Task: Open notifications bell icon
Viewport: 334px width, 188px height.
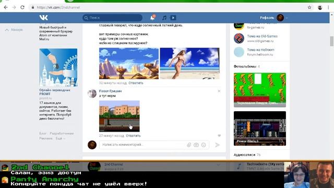Action: pyautogui.click(x=152, y=18)
